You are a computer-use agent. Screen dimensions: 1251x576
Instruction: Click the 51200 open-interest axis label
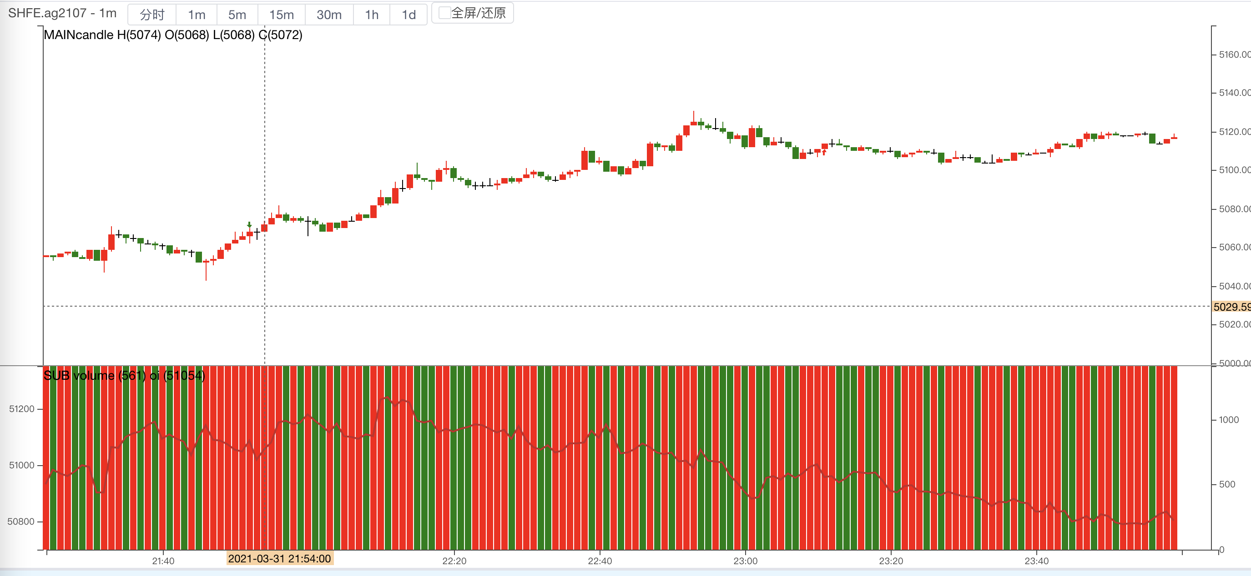tap(21, 409)
